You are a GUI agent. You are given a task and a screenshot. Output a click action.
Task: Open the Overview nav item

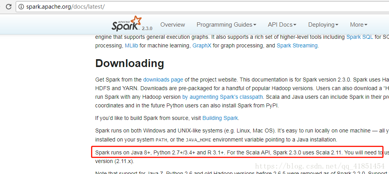[x=173, y=25]
